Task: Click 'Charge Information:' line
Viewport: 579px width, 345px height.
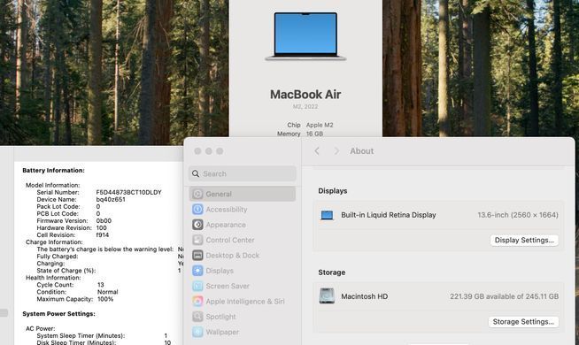Action: (54, 242)
